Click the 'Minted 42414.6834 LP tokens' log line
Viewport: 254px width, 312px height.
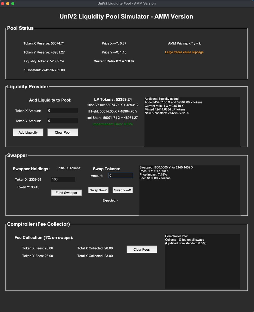pos(165,109)
